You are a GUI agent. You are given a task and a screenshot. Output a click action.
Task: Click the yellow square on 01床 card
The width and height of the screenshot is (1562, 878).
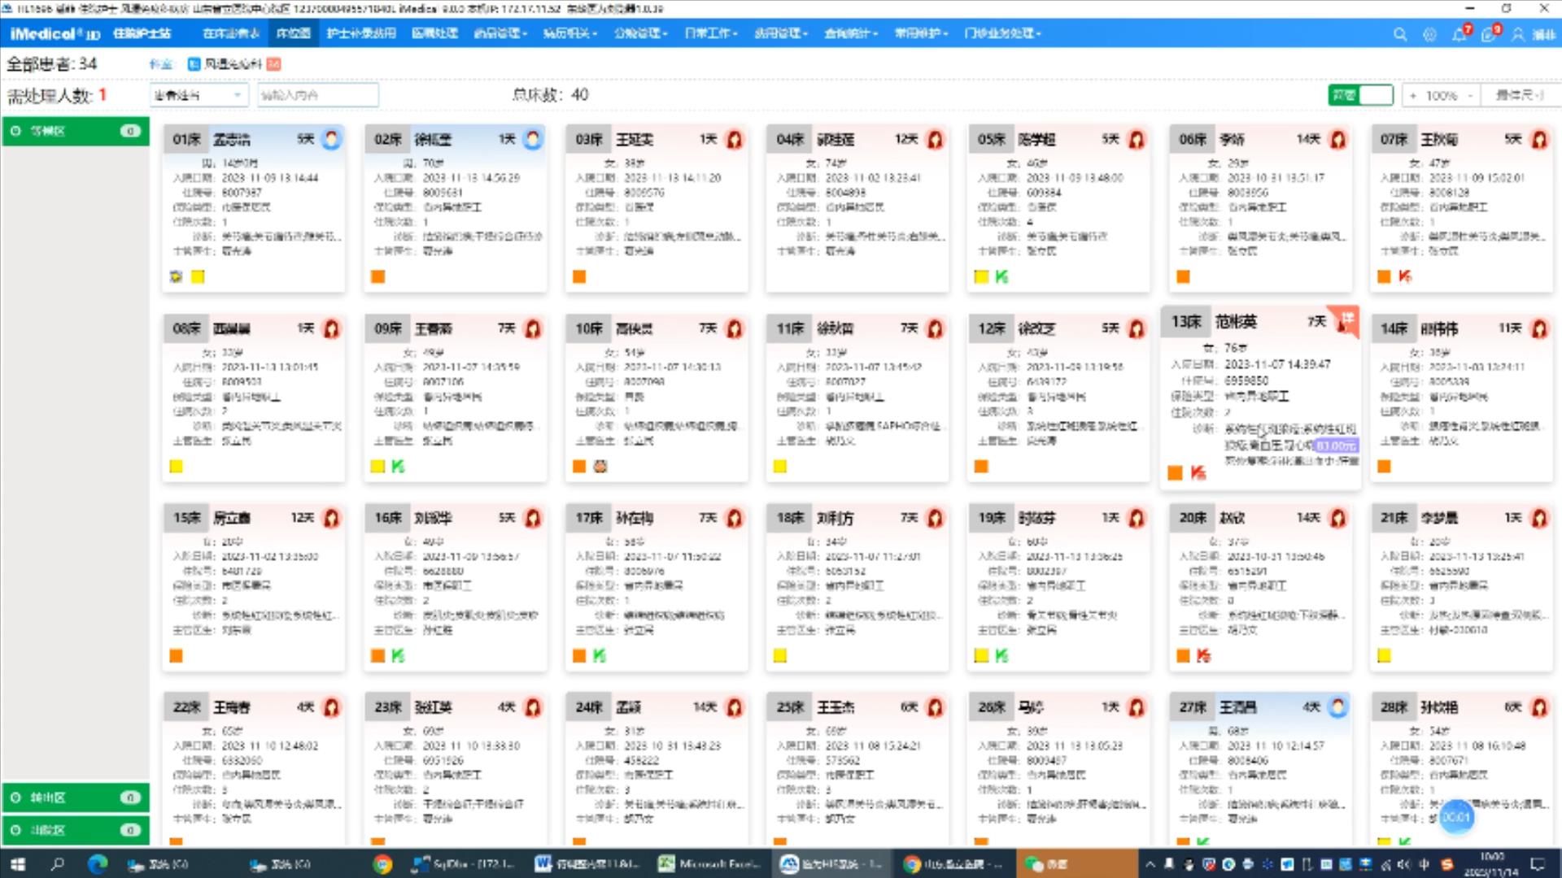point(197,276)
